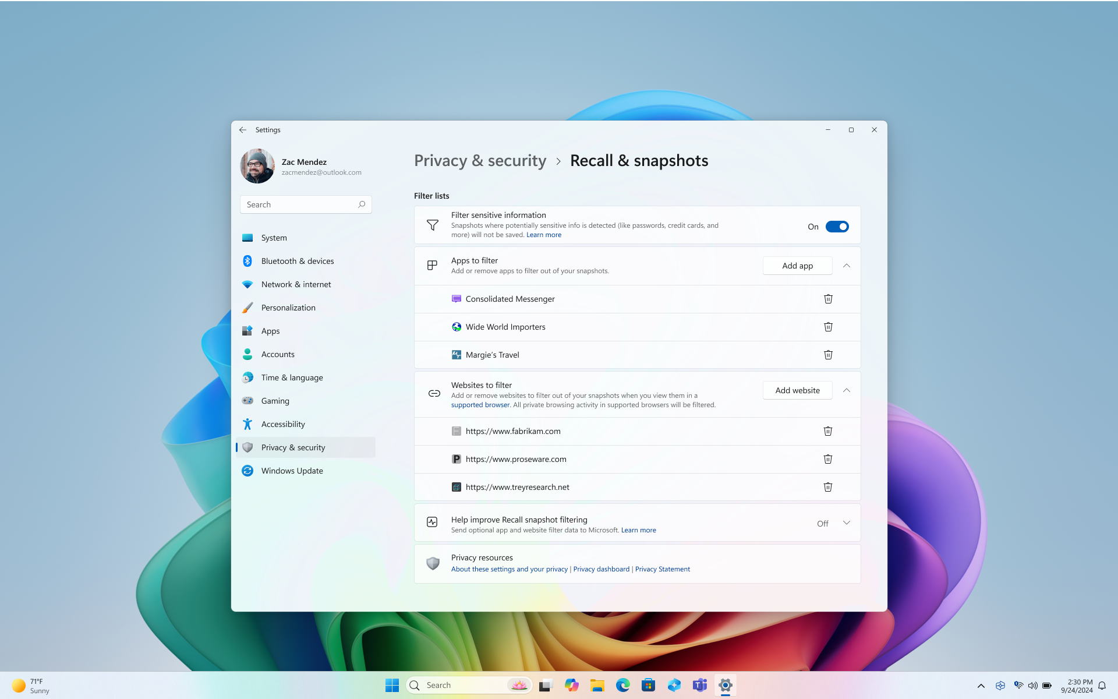Select Windows Update from sidebar
1118x699 pixels.
point(292,470)
